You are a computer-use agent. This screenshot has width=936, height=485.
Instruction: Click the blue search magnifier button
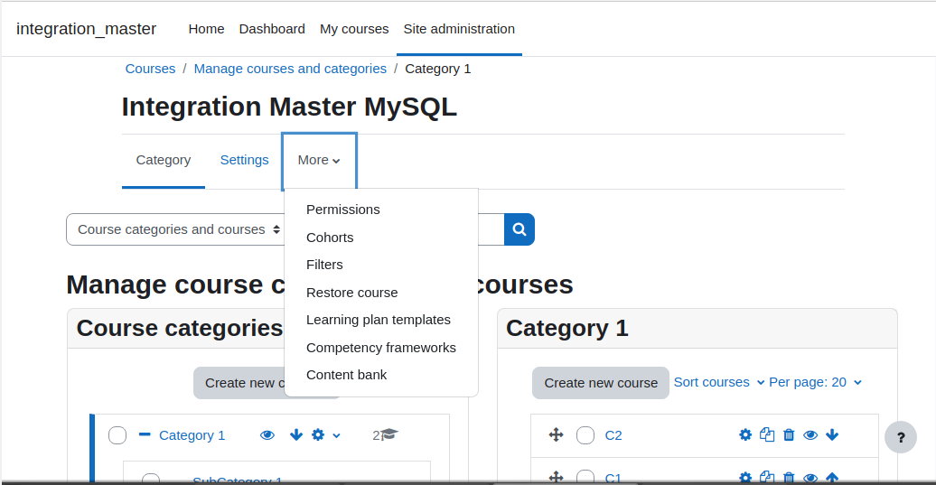tap(519, 229)
